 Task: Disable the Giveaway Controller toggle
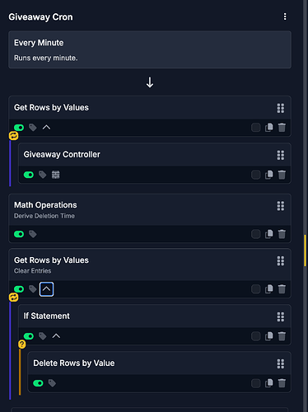[29, 175]
